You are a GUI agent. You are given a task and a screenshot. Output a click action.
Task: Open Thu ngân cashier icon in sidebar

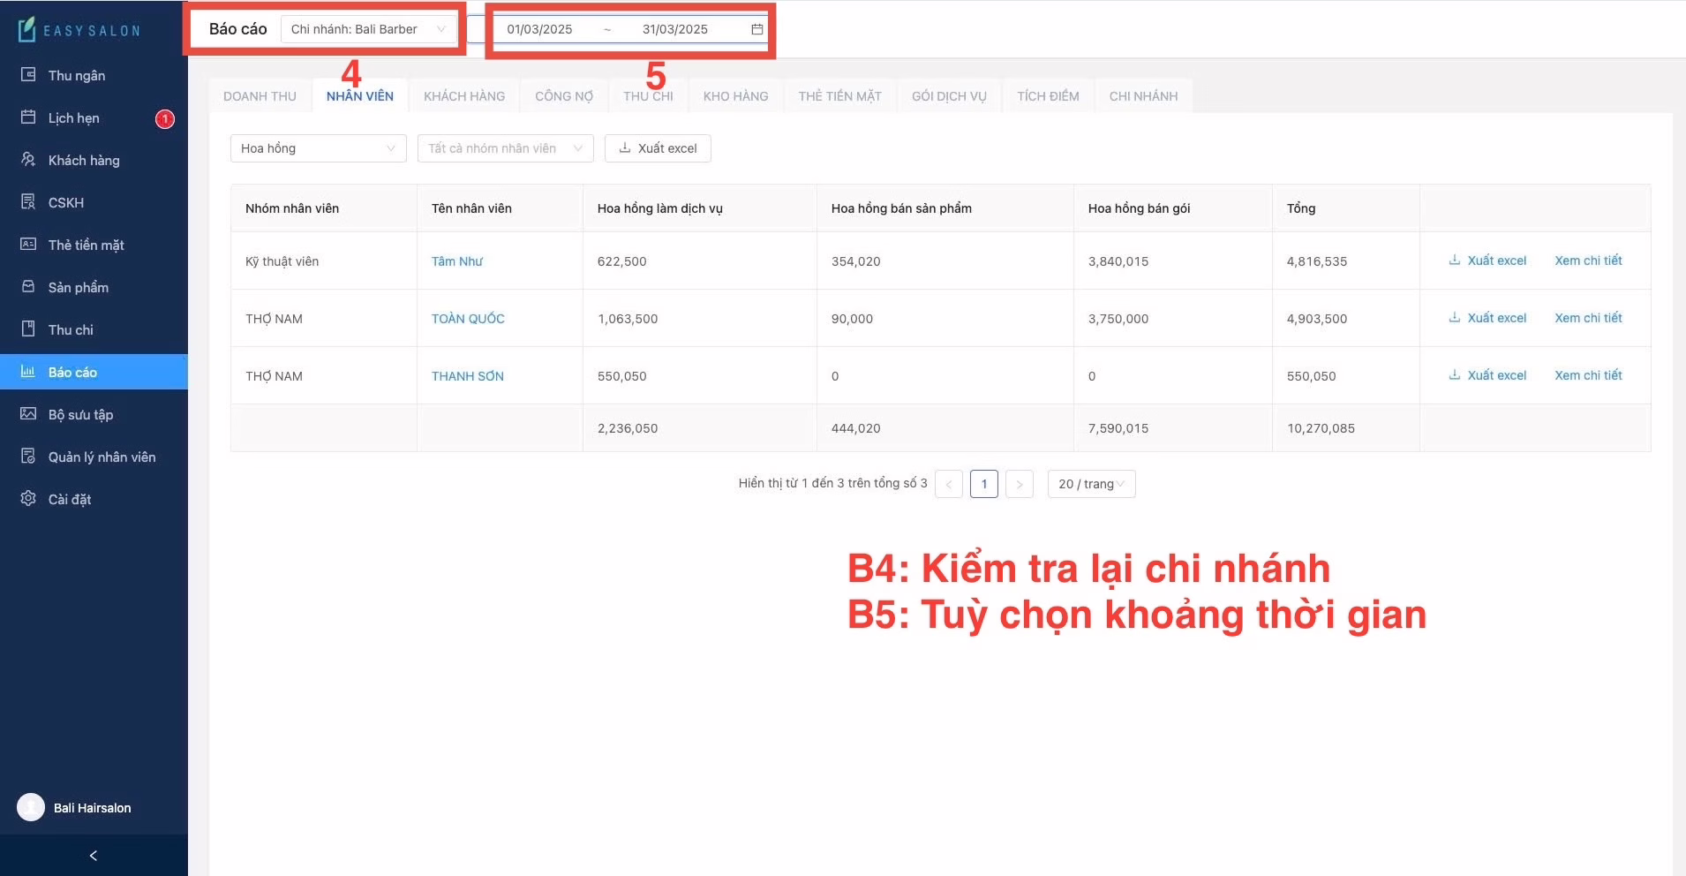click(x=28, y=75)
